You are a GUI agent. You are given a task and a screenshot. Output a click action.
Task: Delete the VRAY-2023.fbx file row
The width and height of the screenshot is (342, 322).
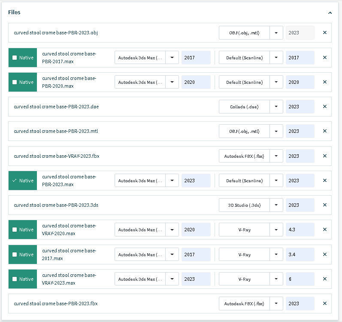coord(324,156)
